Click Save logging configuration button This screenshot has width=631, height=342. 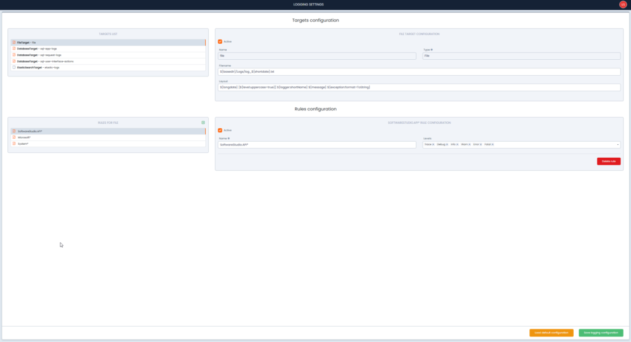point(600,333)
